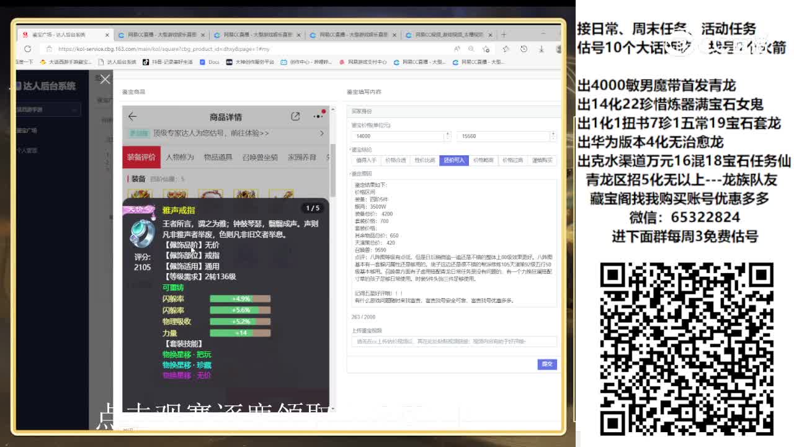This screenshot has width=794, height=447.
Task: Reload the page with the browser refresh icon
Action: [27, 48]
